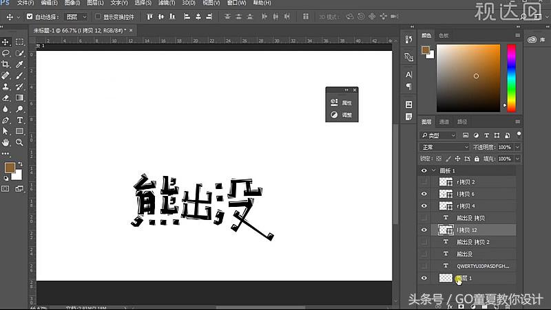Open the Character panel icon
Image resolution: width=551 pixels, height=310 pixels.
click(x=408, y=75)
